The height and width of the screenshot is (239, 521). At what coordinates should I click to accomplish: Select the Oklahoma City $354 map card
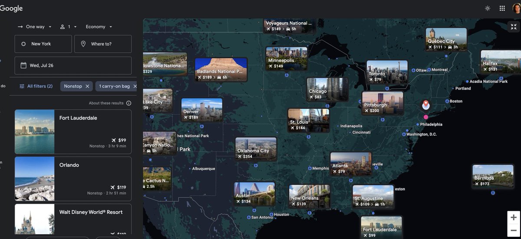click(x=256, y=149)
